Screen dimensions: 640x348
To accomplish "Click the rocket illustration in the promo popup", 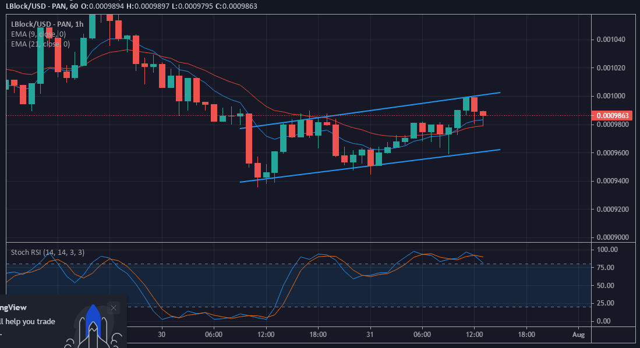I will (93, 326).
